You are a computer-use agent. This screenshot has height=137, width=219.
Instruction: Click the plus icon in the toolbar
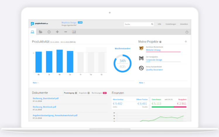click(x=57, y=32)
